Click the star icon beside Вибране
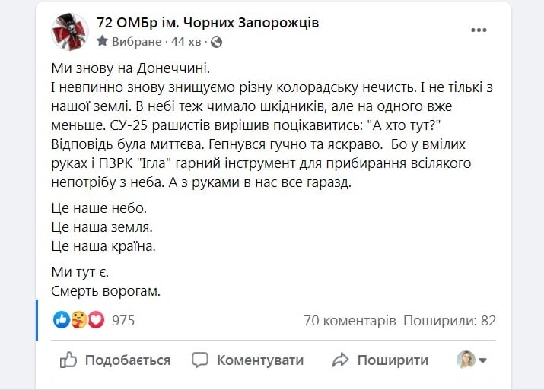 tap(103, 43)
